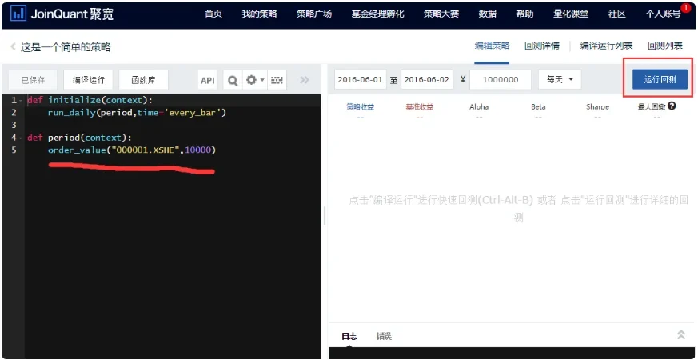Viewport: 698px width, 360px height.
Task: Click code line order_value with 000001.XSHE
Action: [132, 150]
